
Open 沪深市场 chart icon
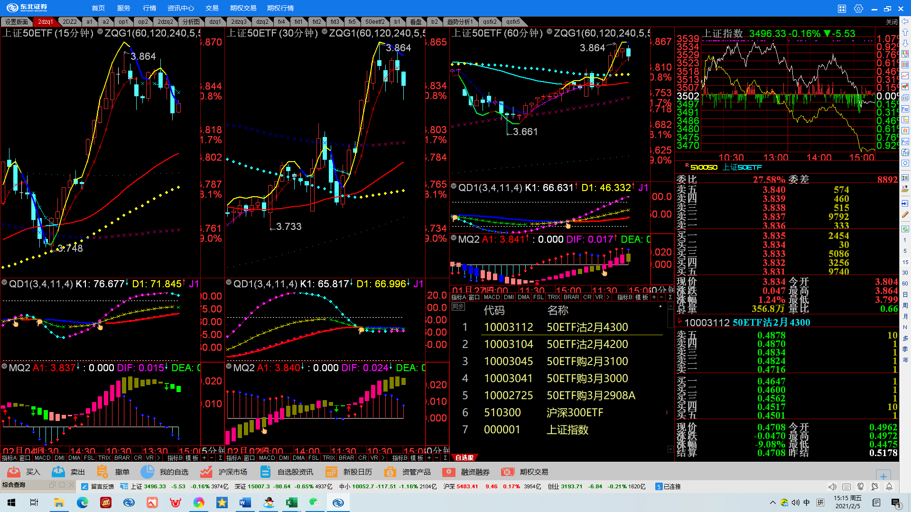(206, 472)
